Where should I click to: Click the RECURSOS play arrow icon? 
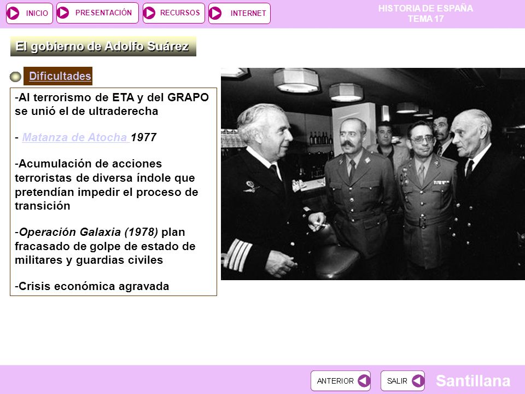(x=149, y=13)
